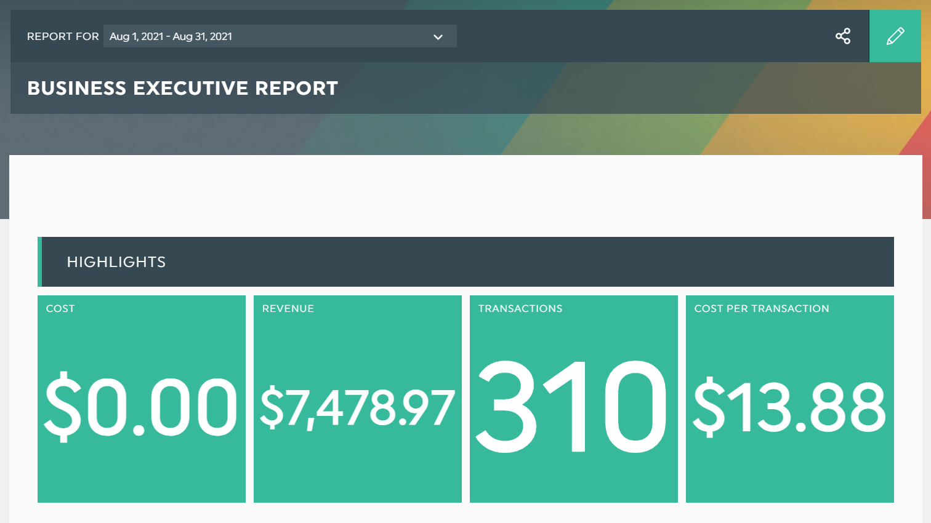Click the REVENUE card label
This screenshot has width=931, height=523.
coord(288,309)
